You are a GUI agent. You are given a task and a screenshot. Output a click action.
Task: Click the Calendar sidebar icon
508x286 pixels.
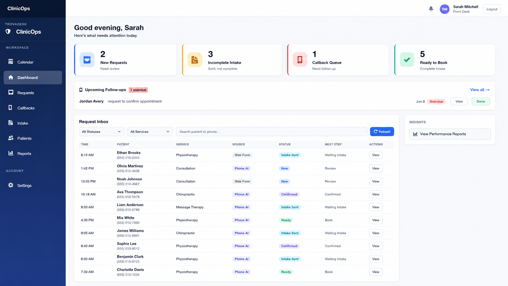tap(11, 62)
